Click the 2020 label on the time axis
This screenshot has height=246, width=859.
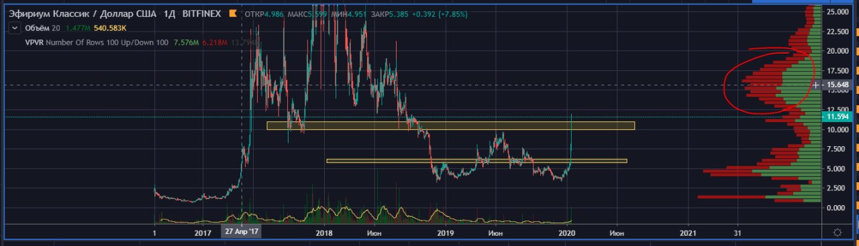click(567, 233)
